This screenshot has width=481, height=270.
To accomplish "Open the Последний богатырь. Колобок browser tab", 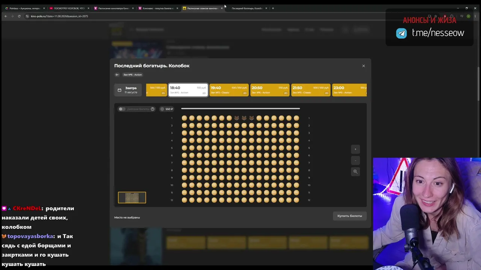I will click(247, 8).
